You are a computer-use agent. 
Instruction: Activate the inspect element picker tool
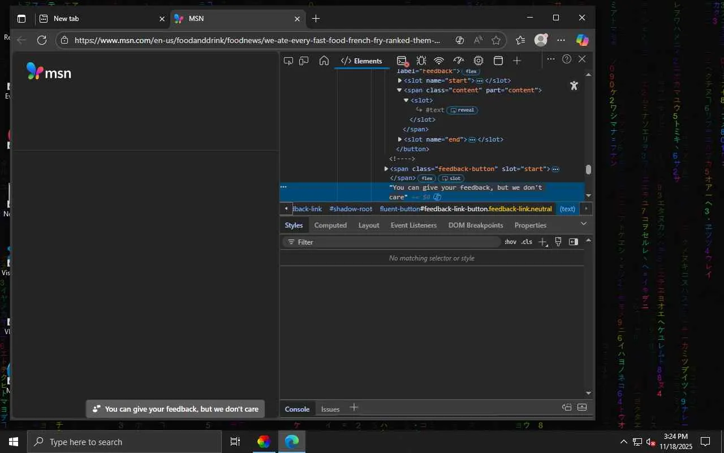coord(288,61)
